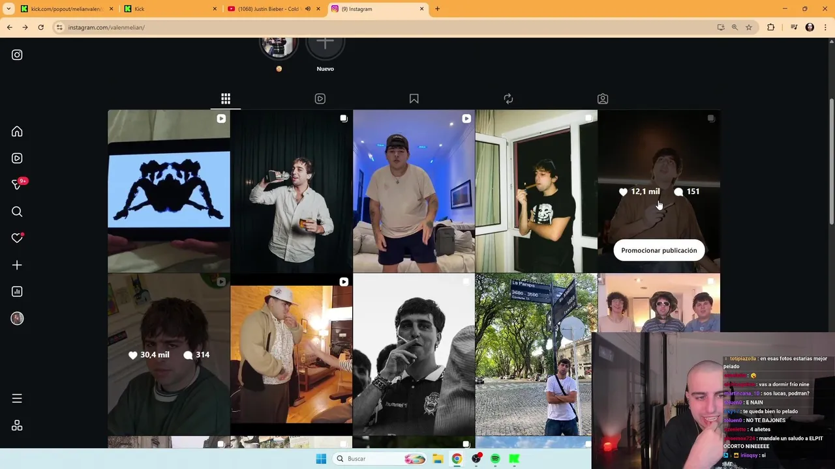Open the inkblot Rorschach post

tap(169, 191)
